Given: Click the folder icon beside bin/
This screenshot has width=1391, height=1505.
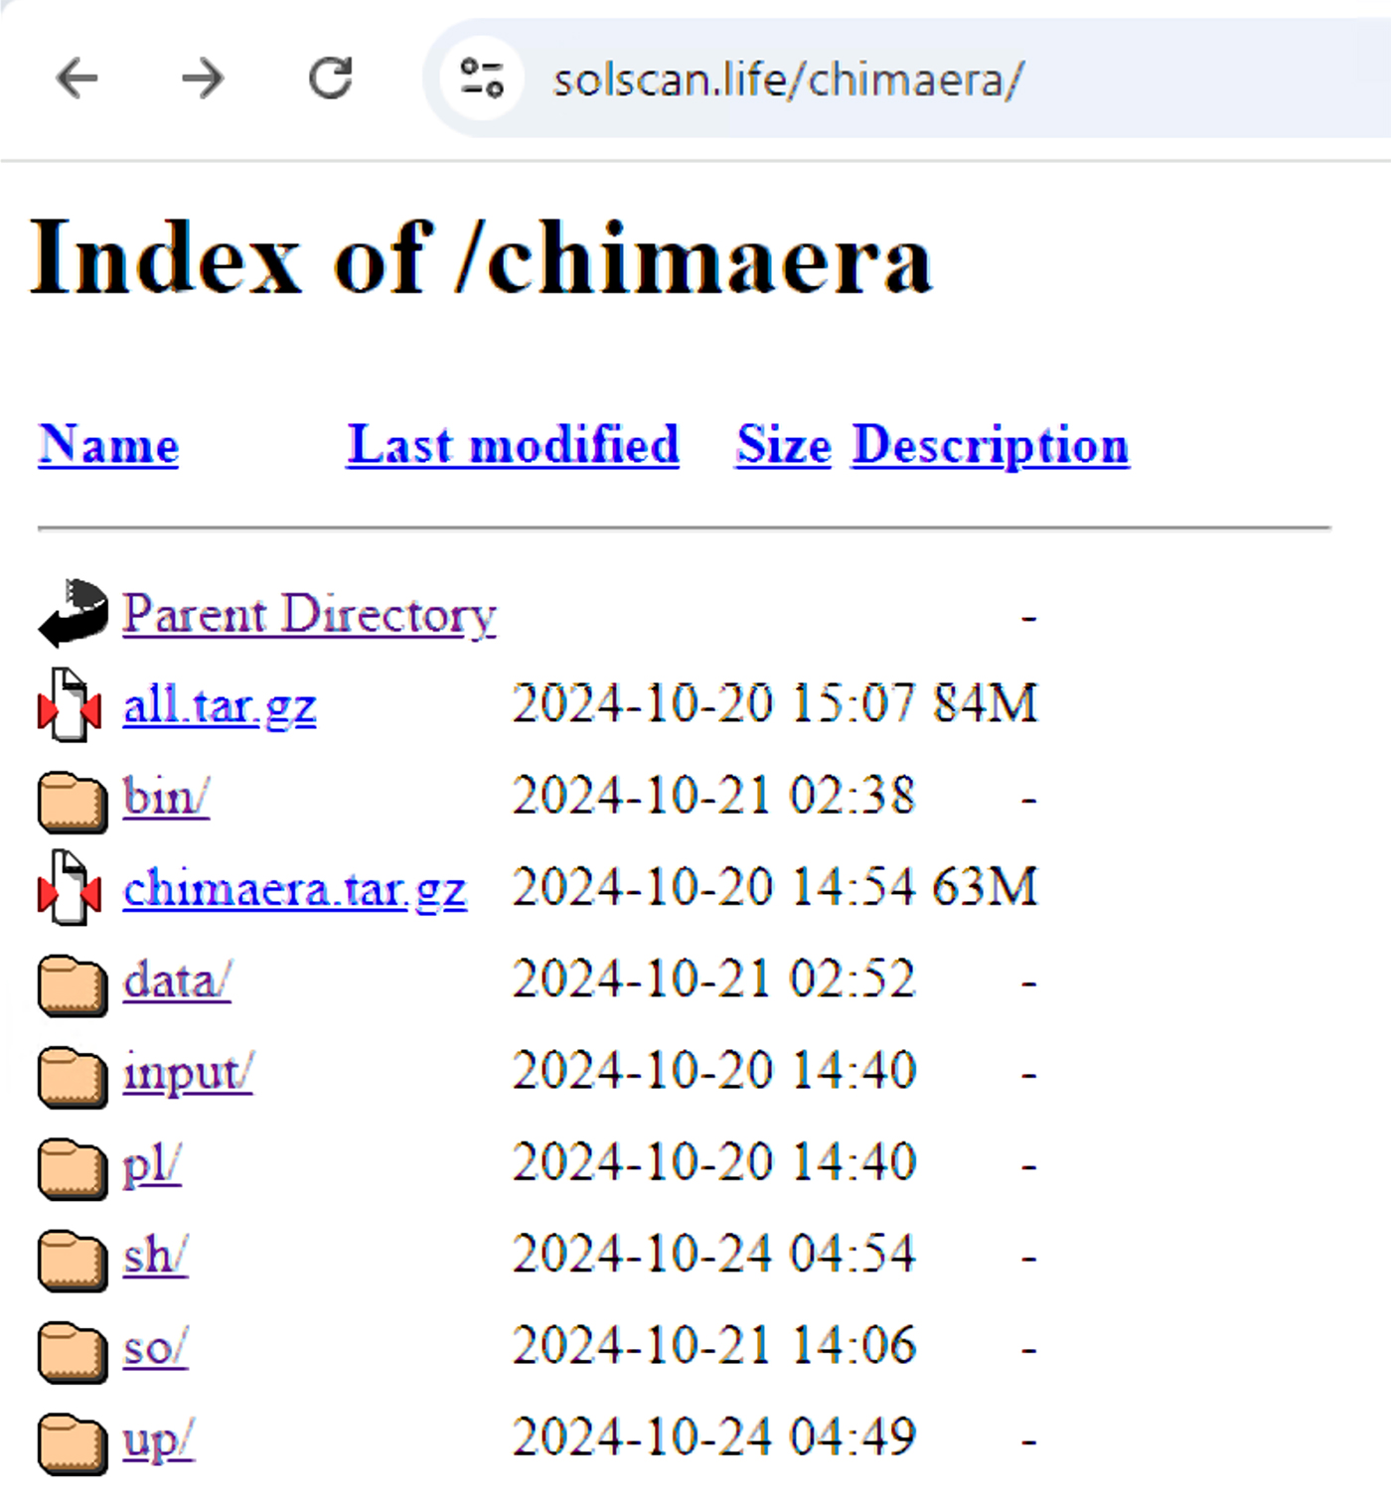Looking at the screenshot, I should (x=73, y=801).
